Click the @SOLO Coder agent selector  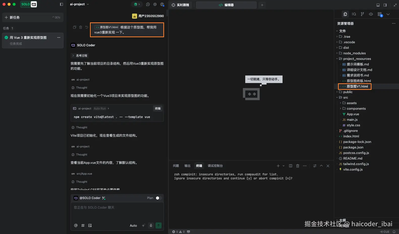[89, 198]
